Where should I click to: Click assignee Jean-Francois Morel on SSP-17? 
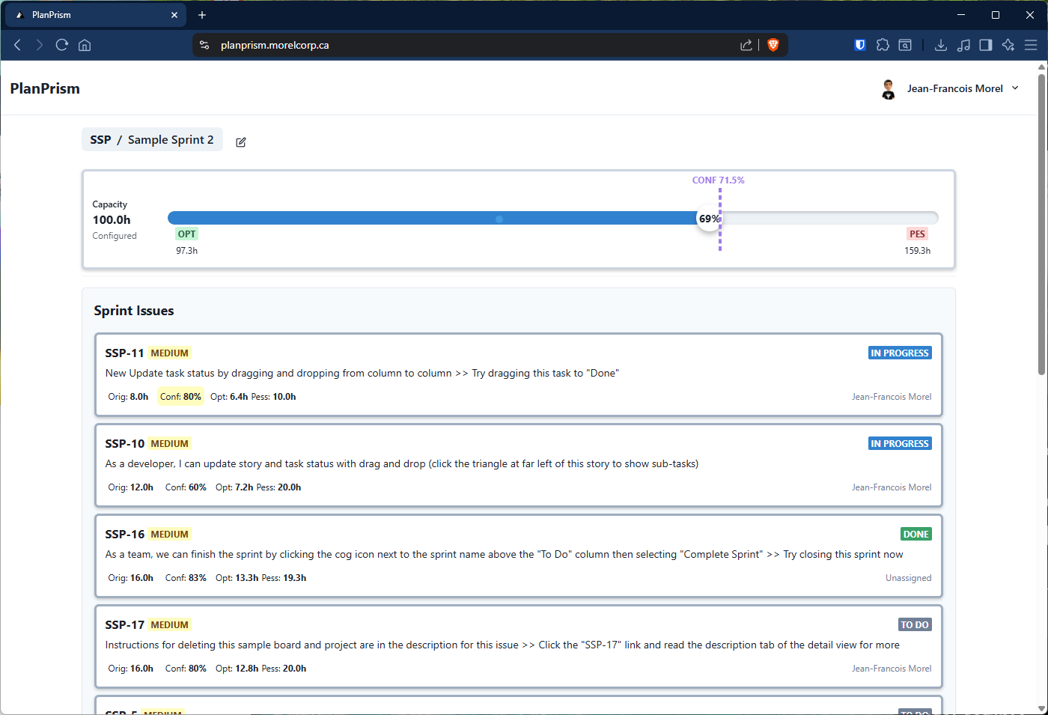(892, 669)
